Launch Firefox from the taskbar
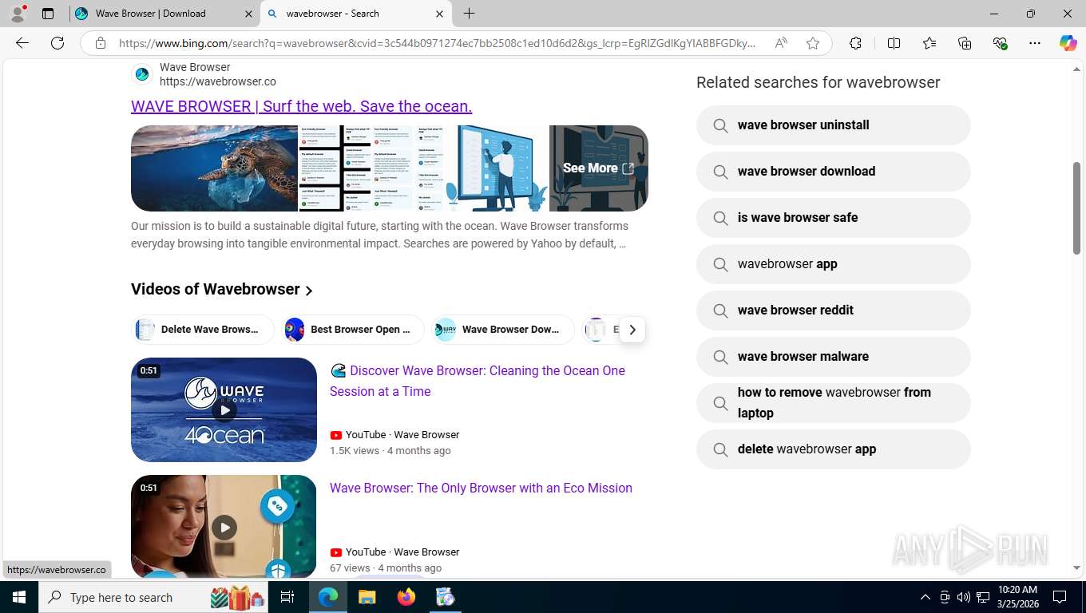1086x613 pixels. [x=406, y=597]
